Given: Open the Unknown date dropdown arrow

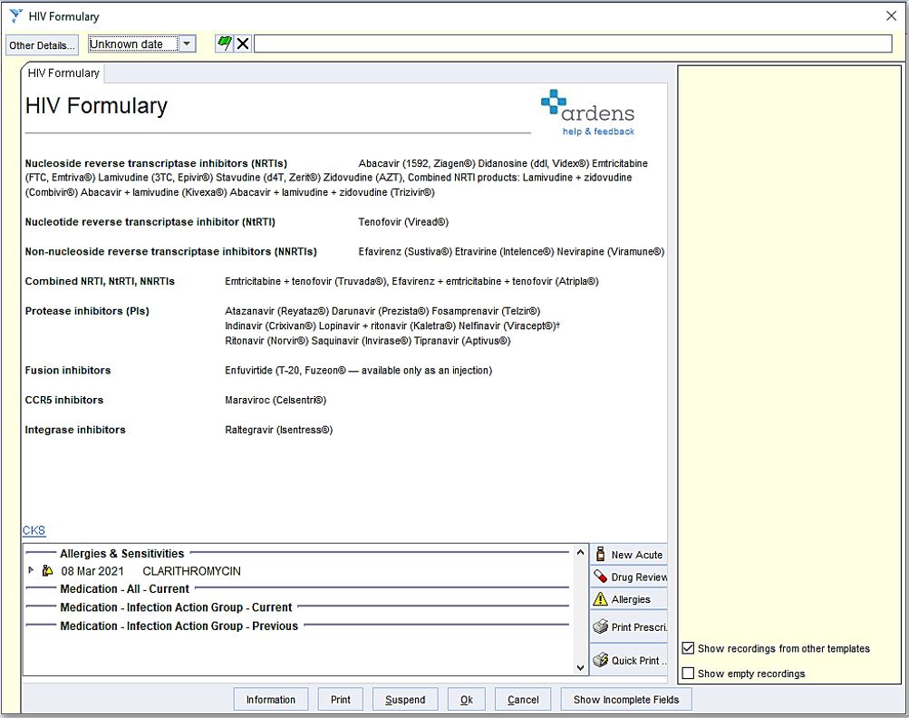Looking at the screenshot, I should 187,44.
